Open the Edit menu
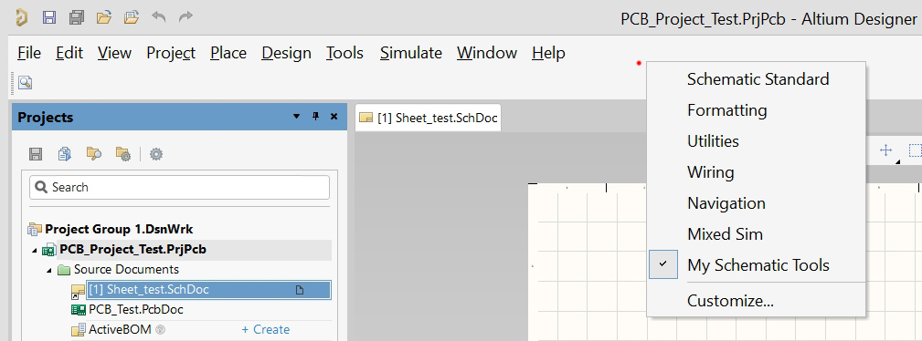Viewport: 922px width, 341px height. tap(69, 53)
